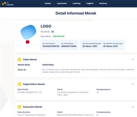Click the class 32 badge
The height and width of the screenshot is (117, 137).
pos(53,32)
